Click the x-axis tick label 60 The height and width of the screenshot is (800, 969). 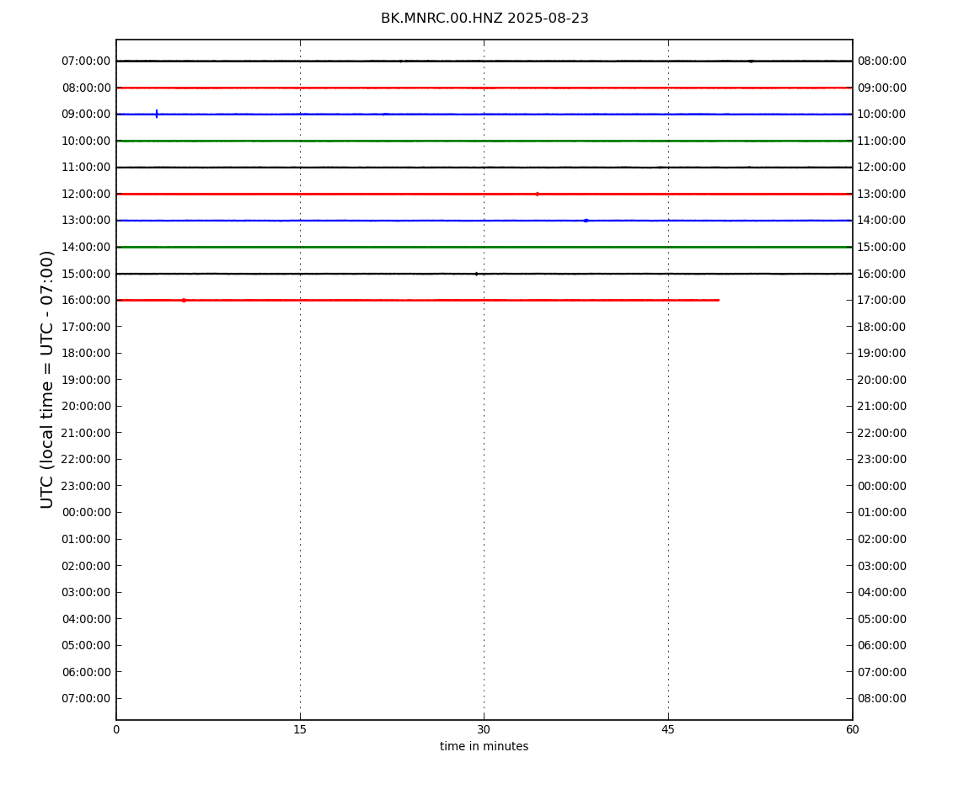coord(852,730)
